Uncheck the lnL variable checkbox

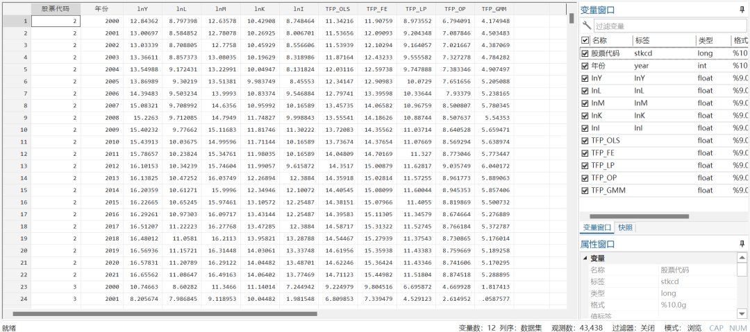point(585,90)
